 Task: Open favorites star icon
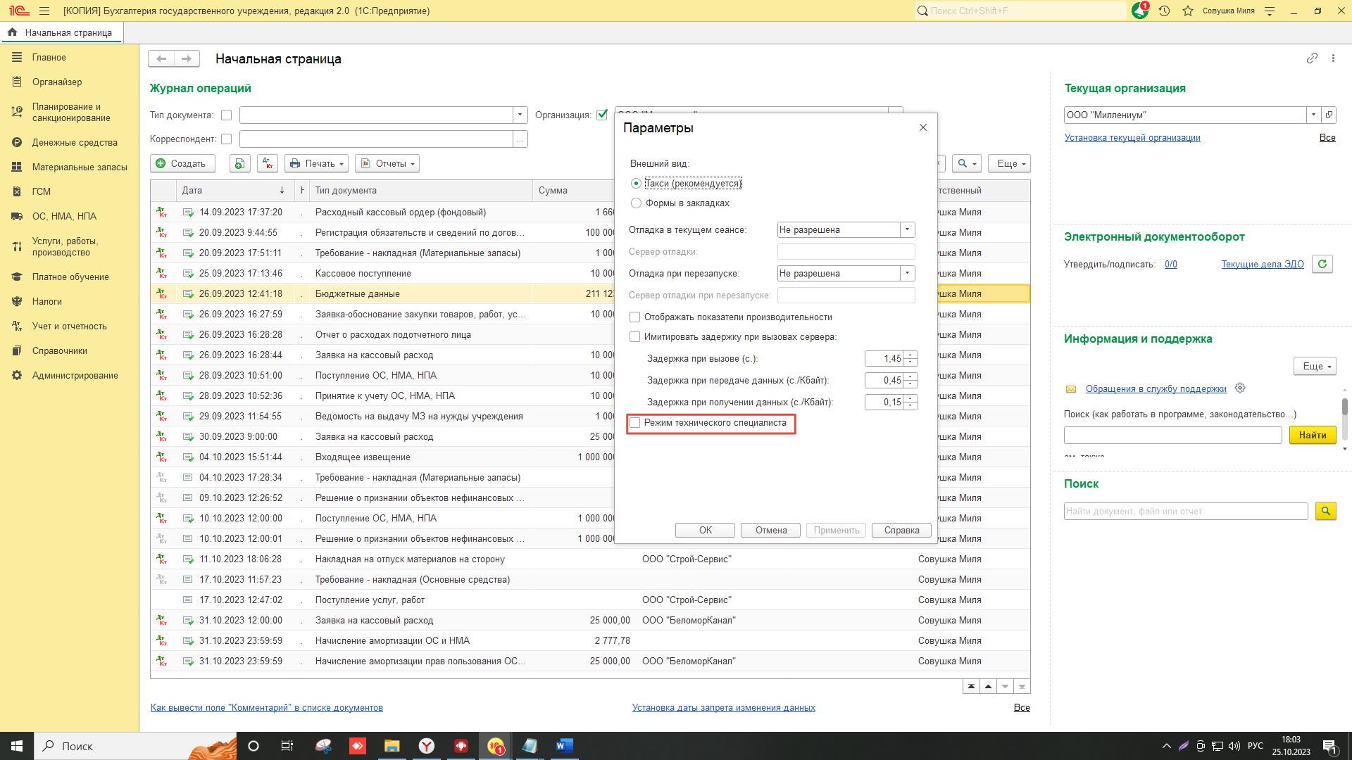1188,11
